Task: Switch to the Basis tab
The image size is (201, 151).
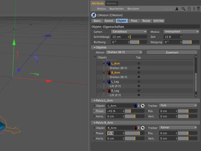Action: click(x=97, y=21)
